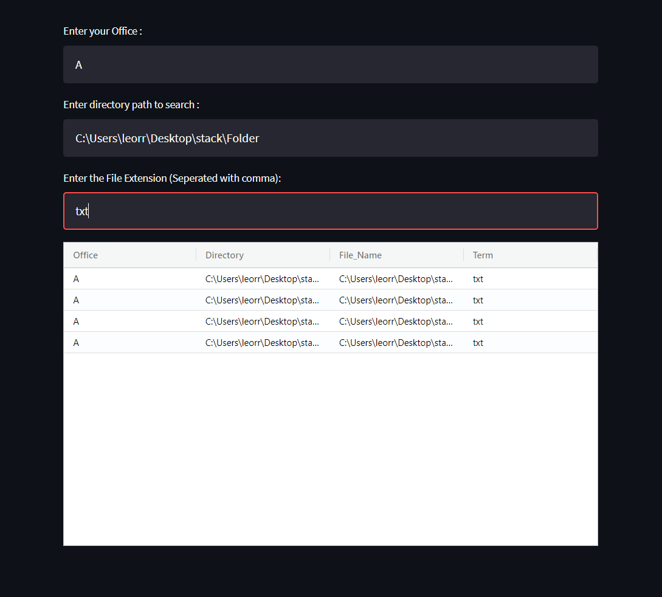
Task: Click the 'Enter your Office :' label
Action: [x=103, y=31]
